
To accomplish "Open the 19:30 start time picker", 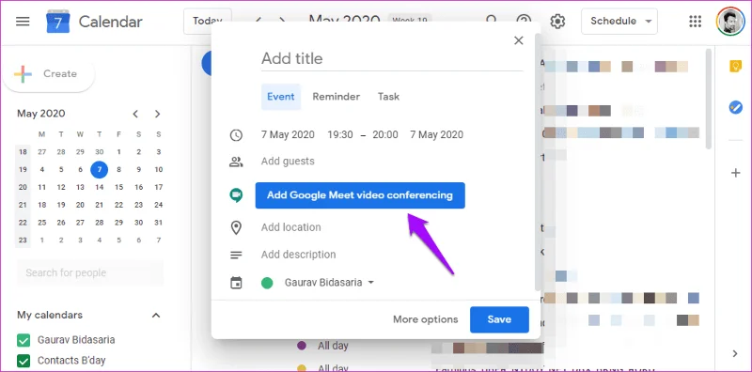I will click(x=340, y=135).
